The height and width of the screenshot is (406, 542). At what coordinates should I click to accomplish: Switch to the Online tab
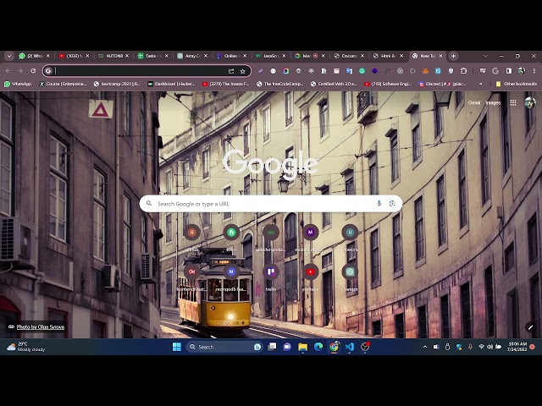pos(231,56)
